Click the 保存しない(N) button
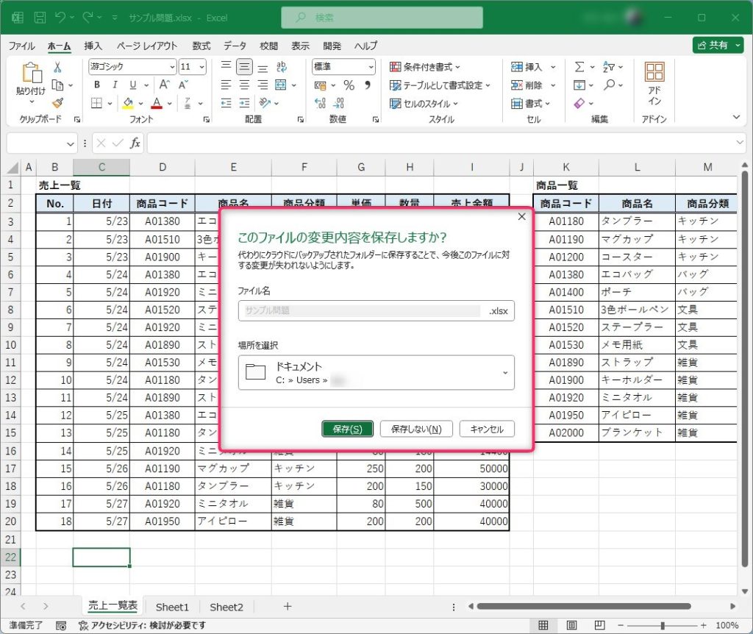The width and height of the screenshot is (753, 634). coord(416,429)
